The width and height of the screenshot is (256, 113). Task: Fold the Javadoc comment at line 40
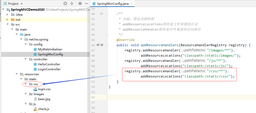(x=107, y=14)
